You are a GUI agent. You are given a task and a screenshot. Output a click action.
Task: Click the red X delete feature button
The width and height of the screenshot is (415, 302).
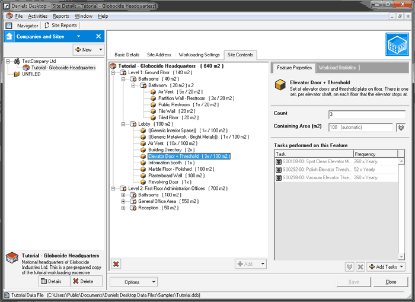coord(116,264)
